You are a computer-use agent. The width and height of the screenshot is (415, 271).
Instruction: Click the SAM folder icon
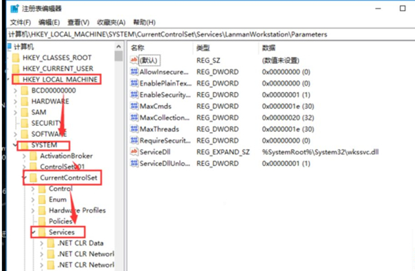click(x=25, y=112)
